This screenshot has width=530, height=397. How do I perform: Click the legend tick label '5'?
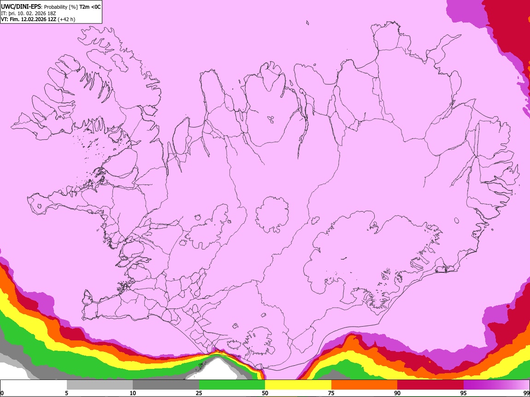click(x=66, y=393)
